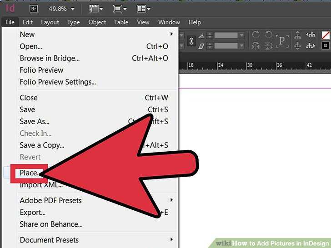Click the fill None color swatch
Viewport: 331px width, 248px height.
(x=326, y=35)
